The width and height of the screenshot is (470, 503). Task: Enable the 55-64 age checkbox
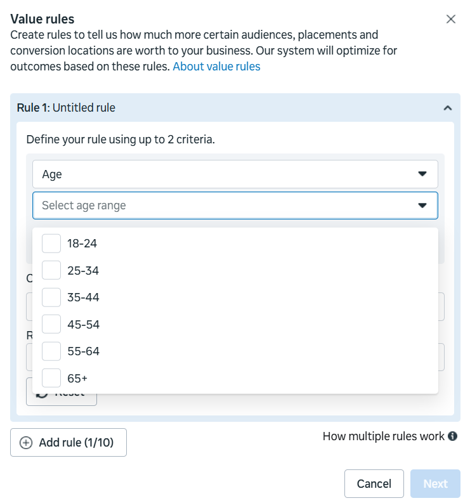coord(51,351)
